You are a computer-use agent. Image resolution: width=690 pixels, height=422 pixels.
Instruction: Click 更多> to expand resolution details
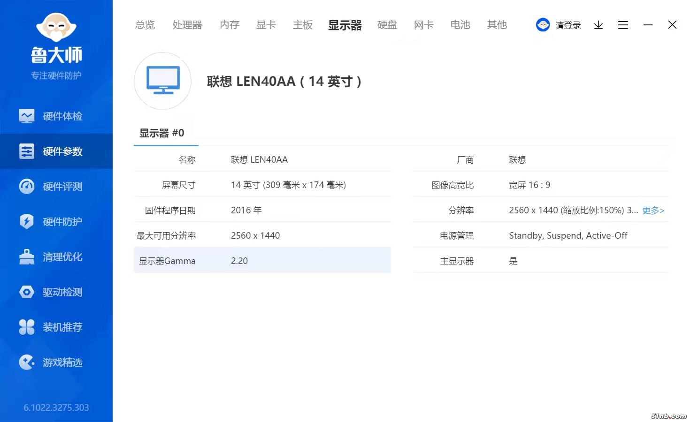(x=653, y=211)
